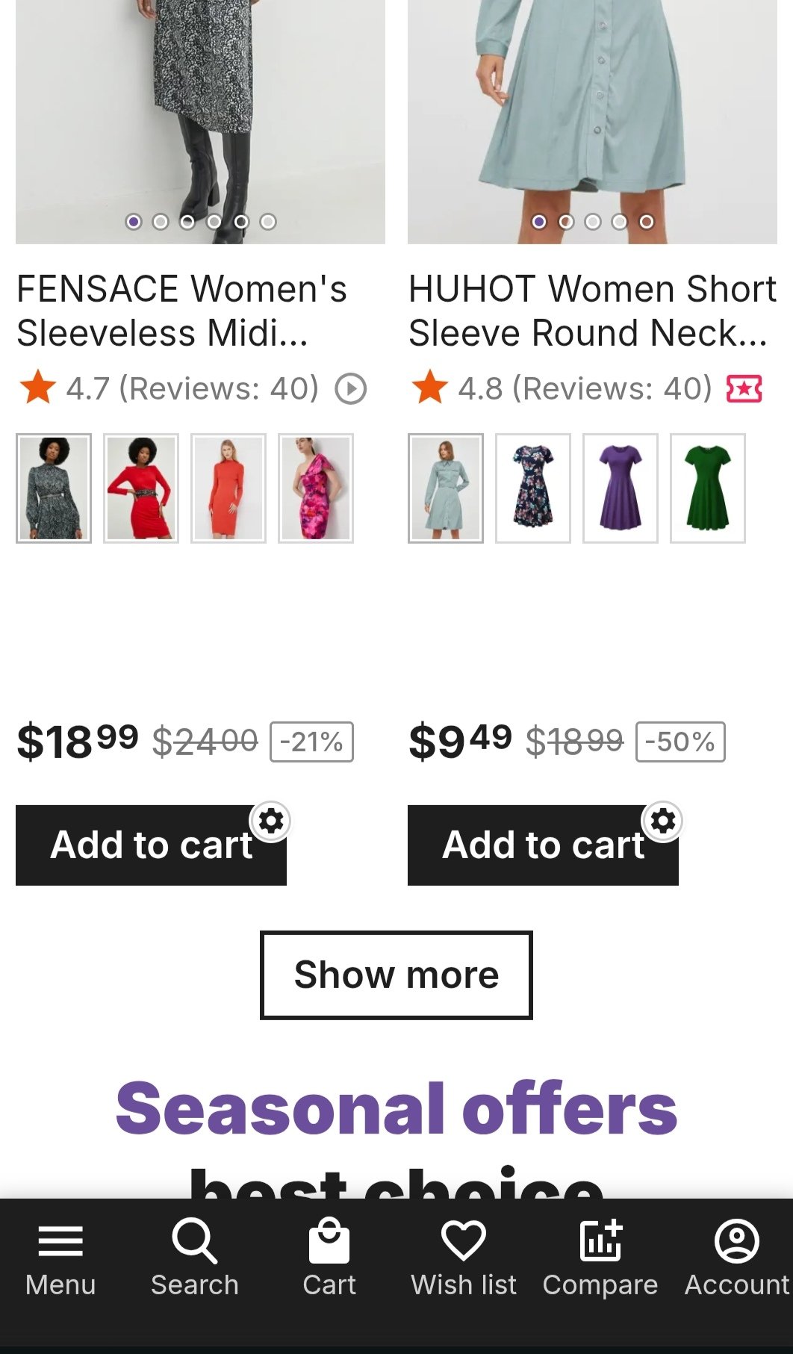Open options gear on HUHOT Add to cart
The image size is (793, 1354).
coord(663,822)
